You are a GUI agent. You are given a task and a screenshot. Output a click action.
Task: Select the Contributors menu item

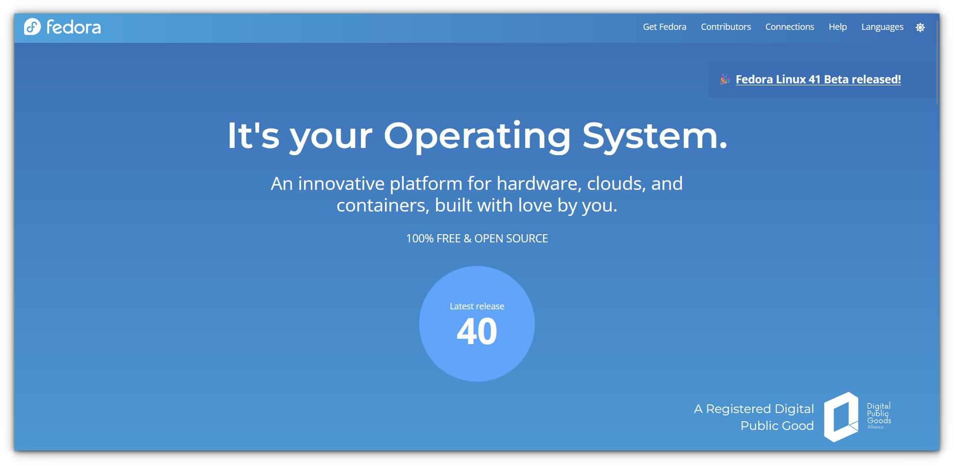pyautogui.click(x=726, y=27)
